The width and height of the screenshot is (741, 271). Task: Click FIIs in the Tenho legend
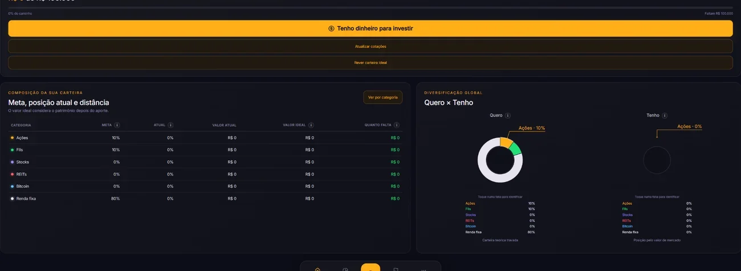point(625,209)
